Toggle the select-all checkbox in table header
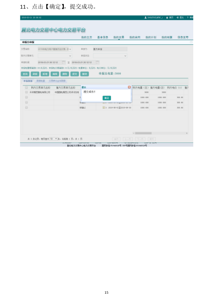The width and height of the screenshot is (217, 297). [x=26, y=88]
